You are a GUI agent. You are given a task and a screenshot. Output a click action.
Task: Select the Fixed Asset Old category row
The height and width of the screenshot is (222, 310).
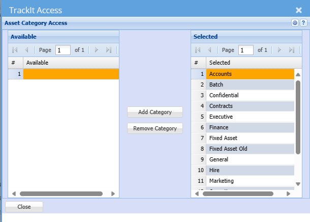tap(243, 149)
